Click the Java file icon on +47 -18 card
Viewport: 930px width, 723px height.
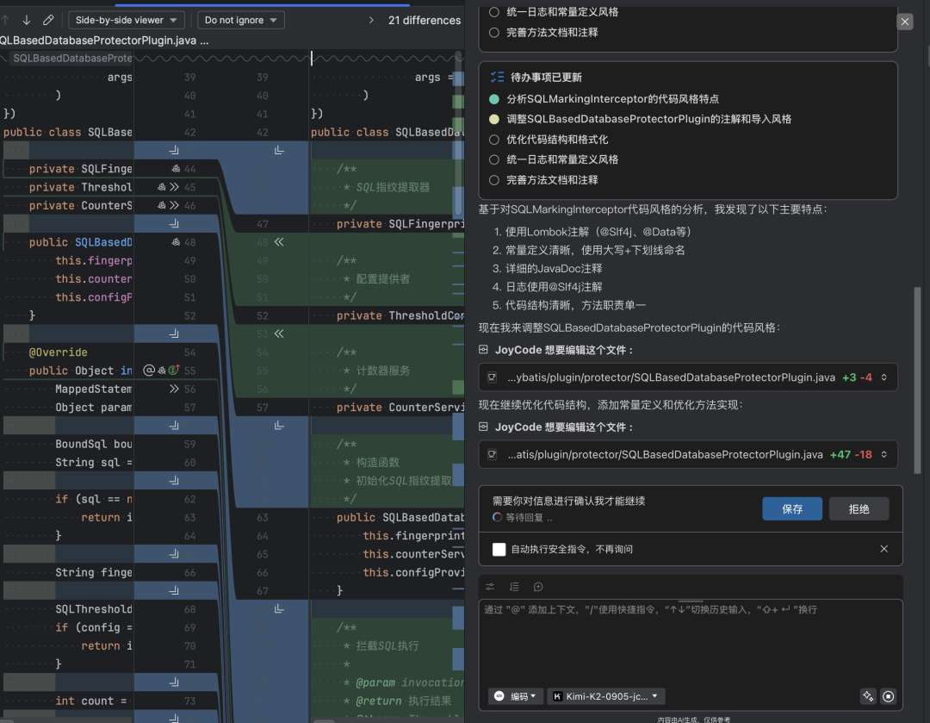(493, 455)
